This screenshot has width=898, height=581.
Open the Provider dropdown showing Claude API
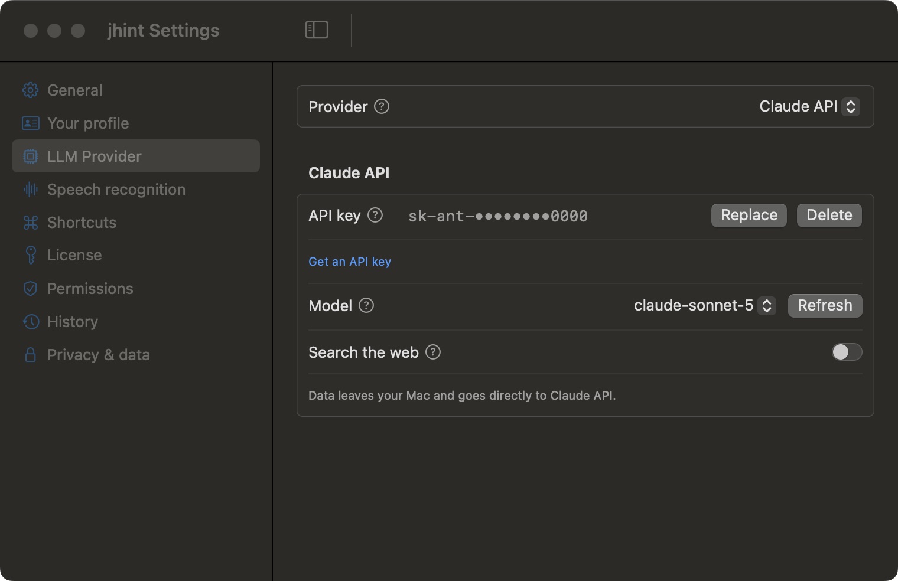pyautogui.click(x=809, y=106)
